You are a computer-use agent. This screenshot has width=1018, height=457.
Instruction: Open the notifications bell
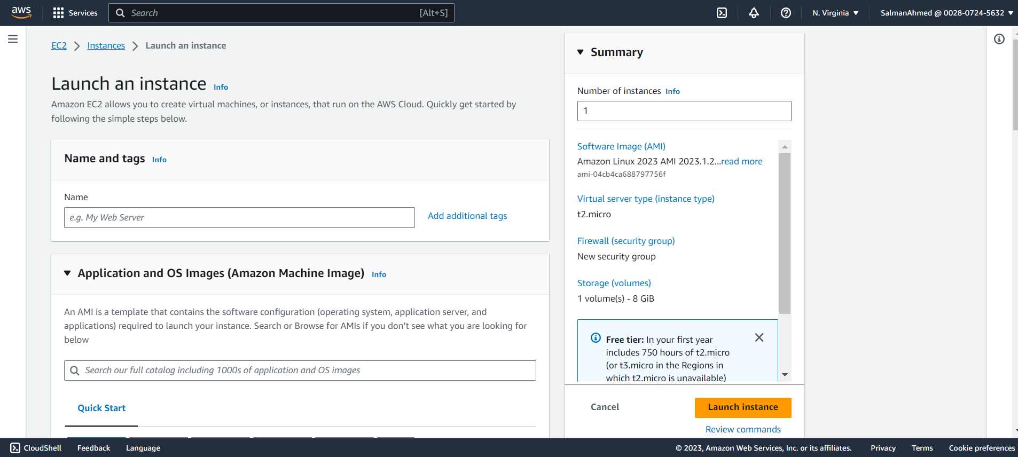click(754, 13)
